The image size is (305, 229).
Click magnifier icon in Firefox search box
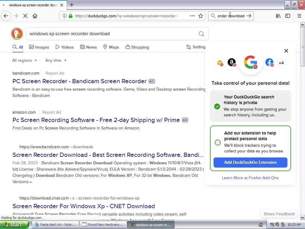tap(213, 16)
